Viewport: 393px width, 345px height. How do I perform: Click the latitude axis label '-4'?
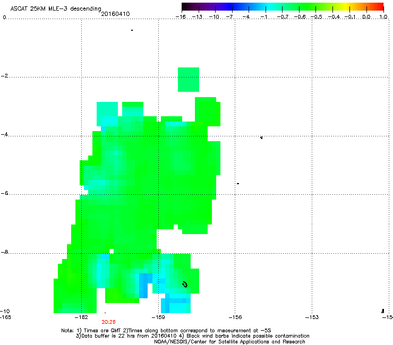pos(4,134)
